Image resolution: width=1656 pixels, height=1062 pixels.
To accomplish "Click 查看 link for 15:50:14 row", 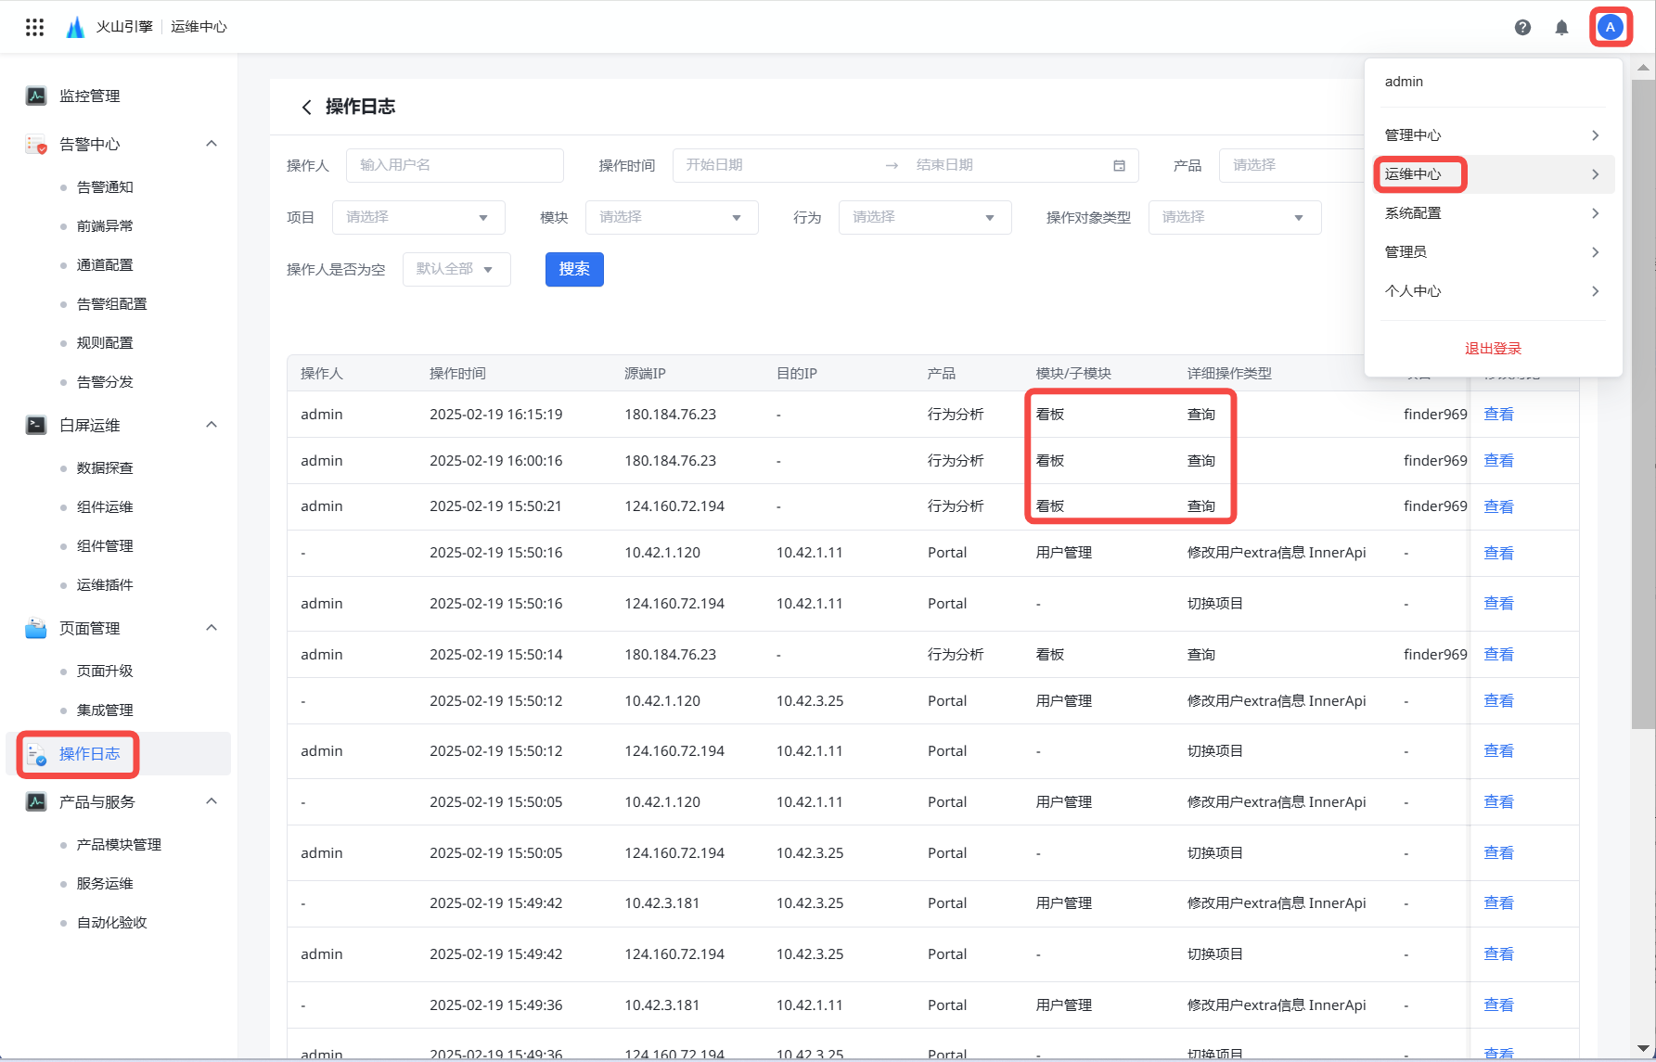I will [x=1498, y=655].
